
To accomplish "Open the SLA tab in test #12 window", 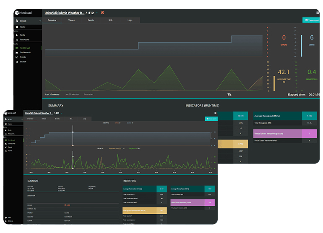I will pyautogui.click(x=110, y=20).
